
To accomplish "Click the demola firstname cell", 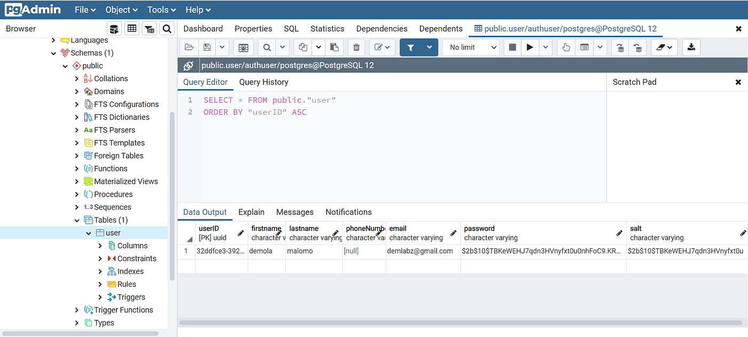I will pos(265,250).
